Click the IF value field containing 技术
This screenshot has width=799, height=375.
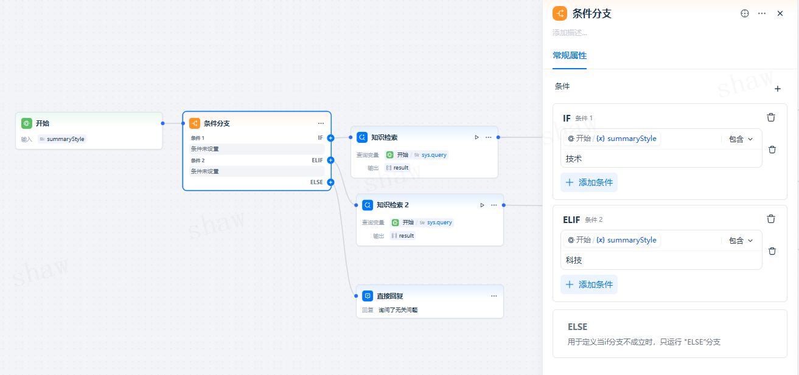coord(660,159)
